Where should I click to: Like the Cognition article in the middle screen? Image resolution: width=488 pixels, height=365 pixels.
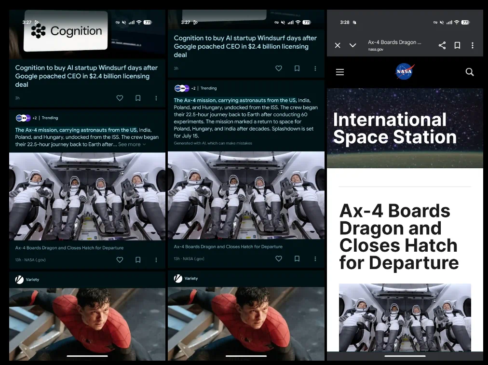(x=279, y=68)
